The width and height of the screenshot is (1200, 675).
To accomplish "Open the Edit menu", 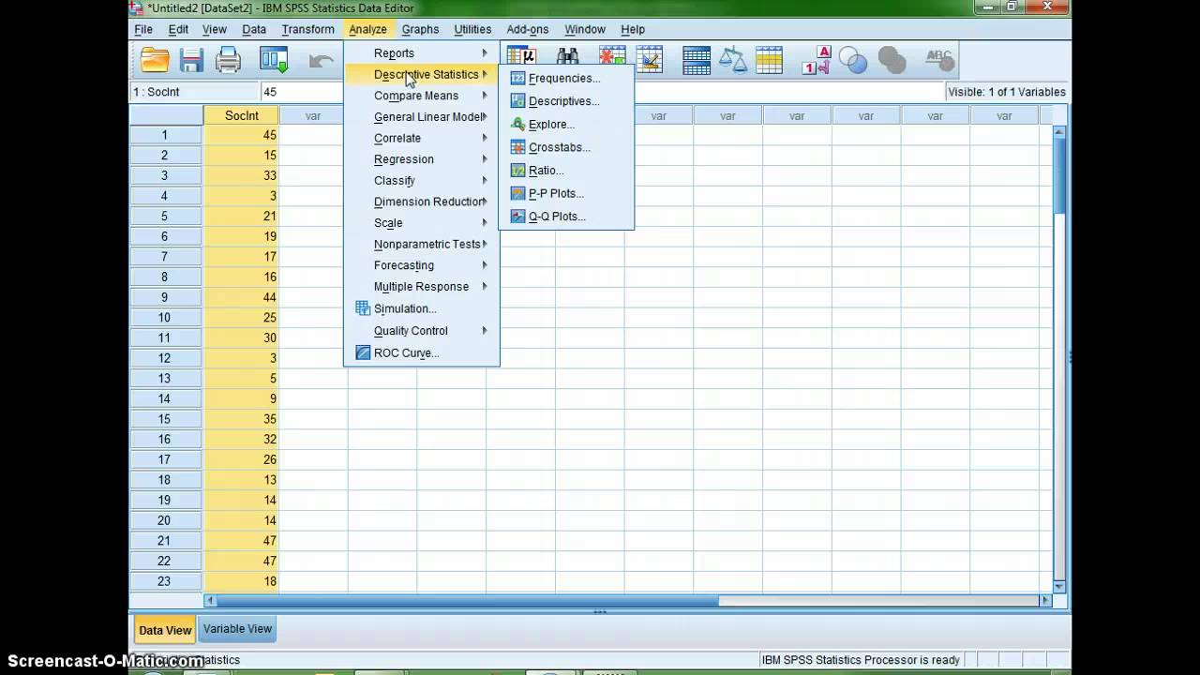I will [x=178, y=30].
